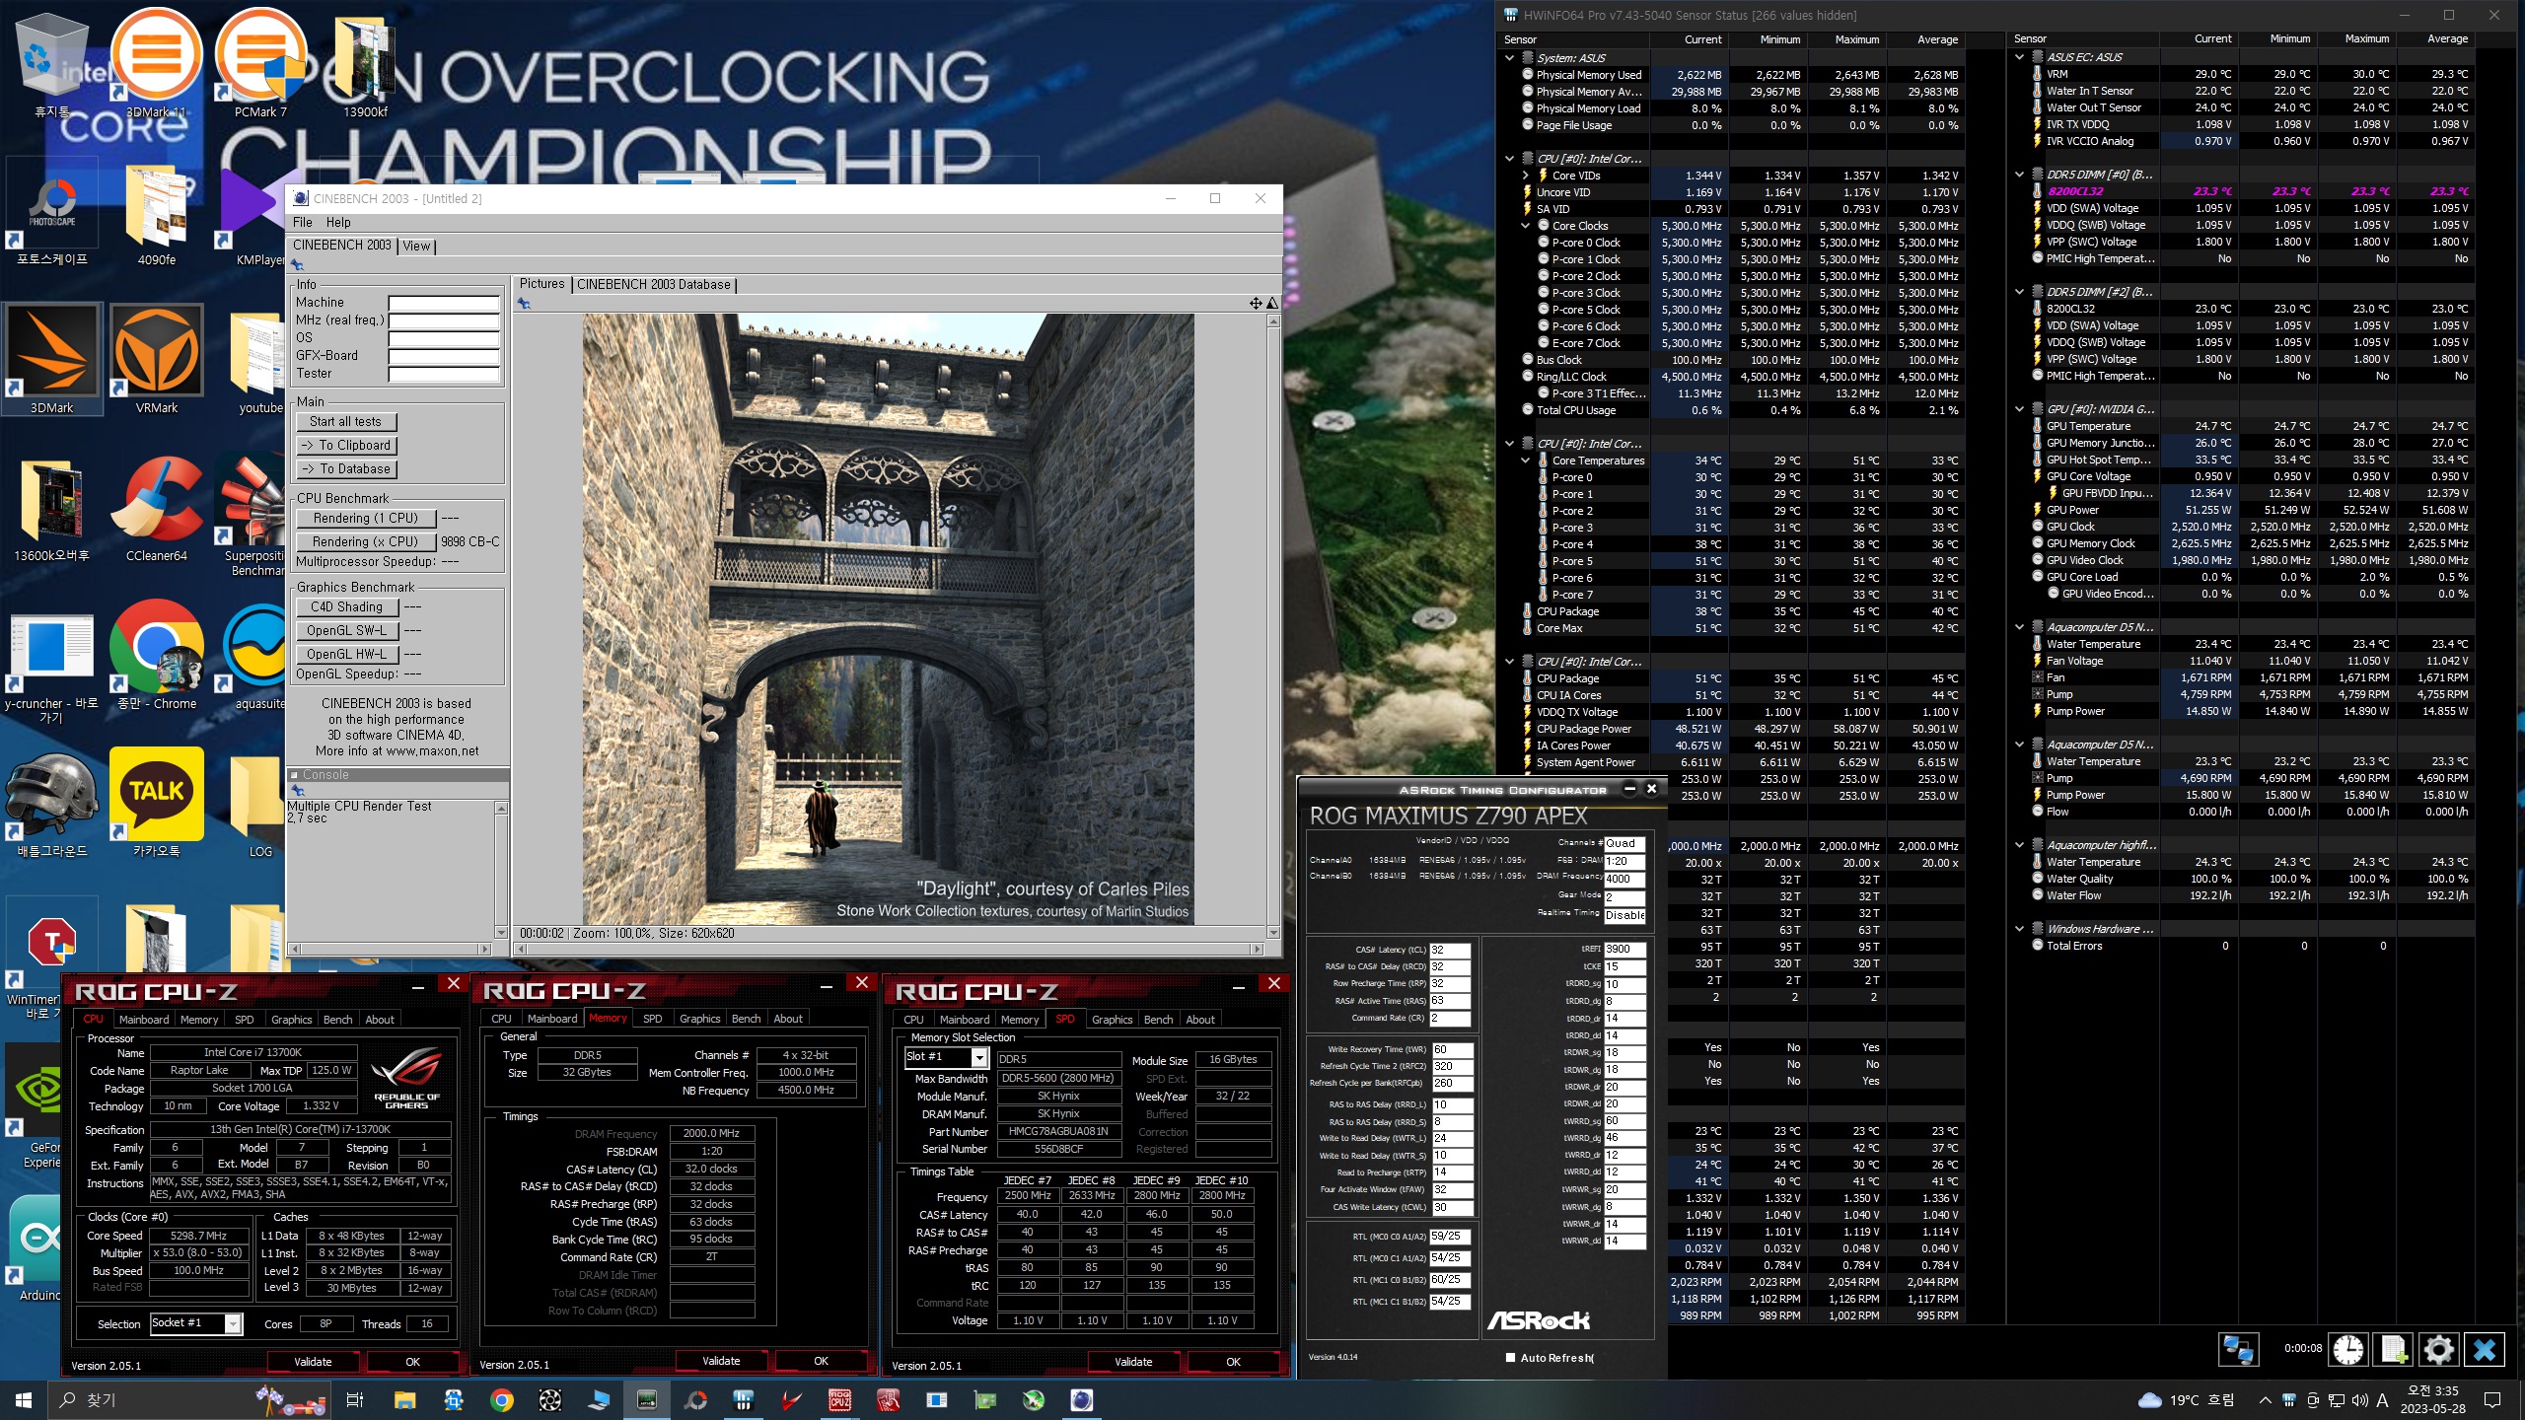2525x1420 pixels.
Task: Click OpenGL HW-L benchmark button
Action: [346, 654]
